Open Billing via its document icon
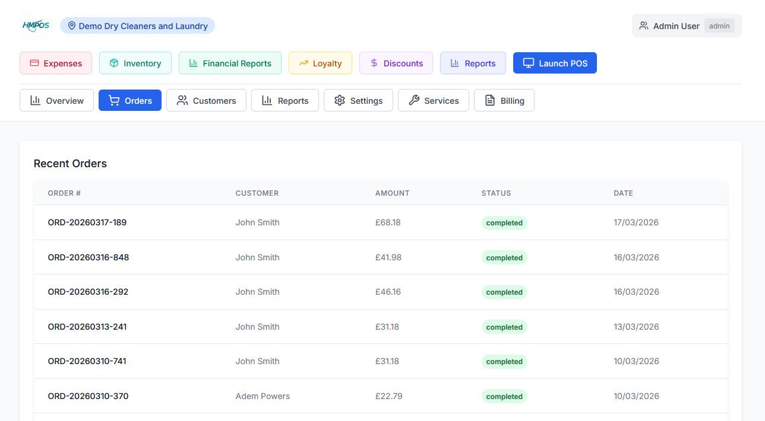Screen dimensions: 765x421 coord(490,101)
